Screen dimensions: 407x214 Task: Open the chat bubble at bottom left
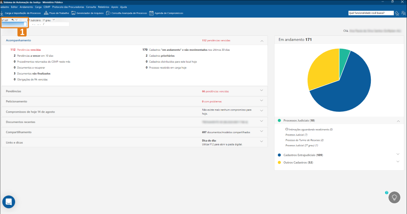9,202
